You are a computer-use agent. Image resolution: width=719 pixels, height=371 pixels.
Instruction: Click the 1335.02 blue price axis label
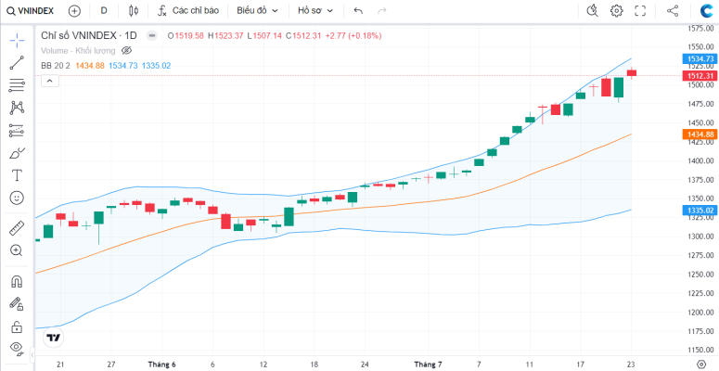tap(700, 210)
